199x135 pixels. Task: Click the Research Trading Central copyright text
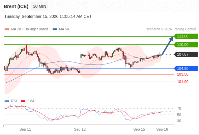coord(171,29)
